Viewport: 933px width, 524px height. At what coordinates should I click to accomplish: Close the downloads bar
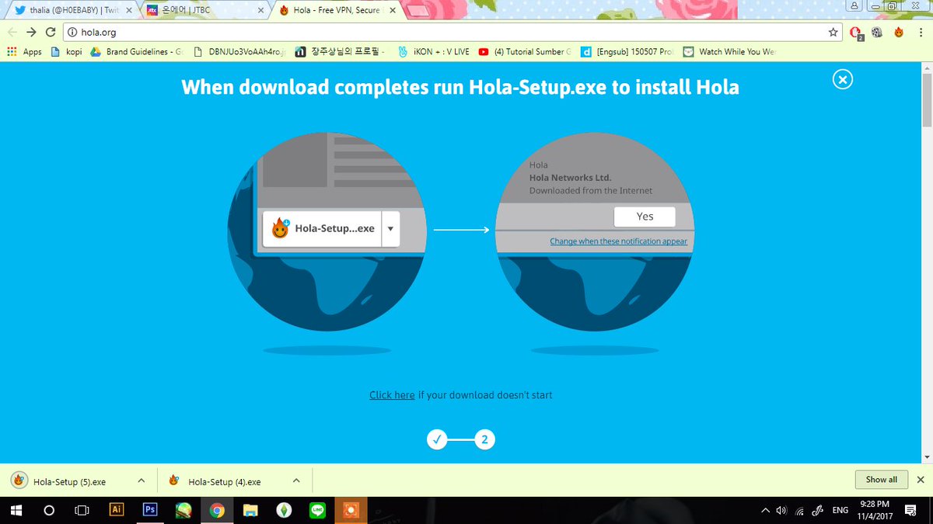(x=921, y=480)
